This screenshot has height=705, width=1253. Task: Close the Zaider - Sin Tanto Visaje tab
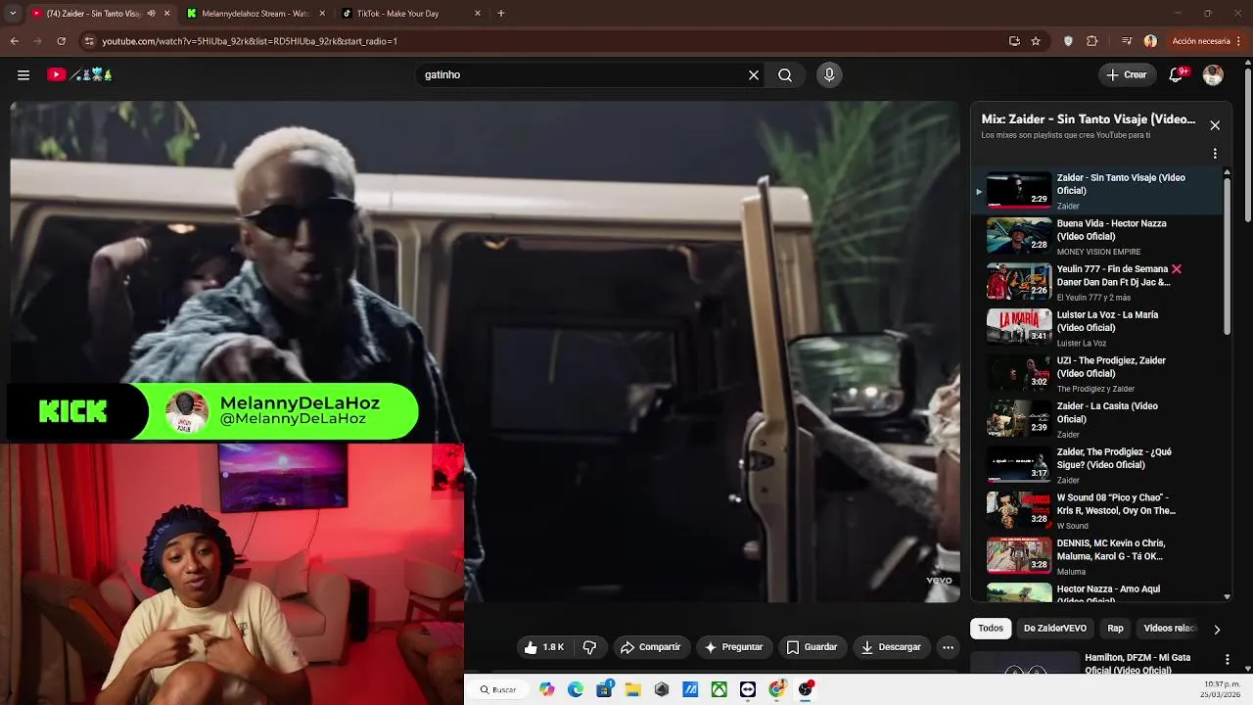[x=166, y=14]
